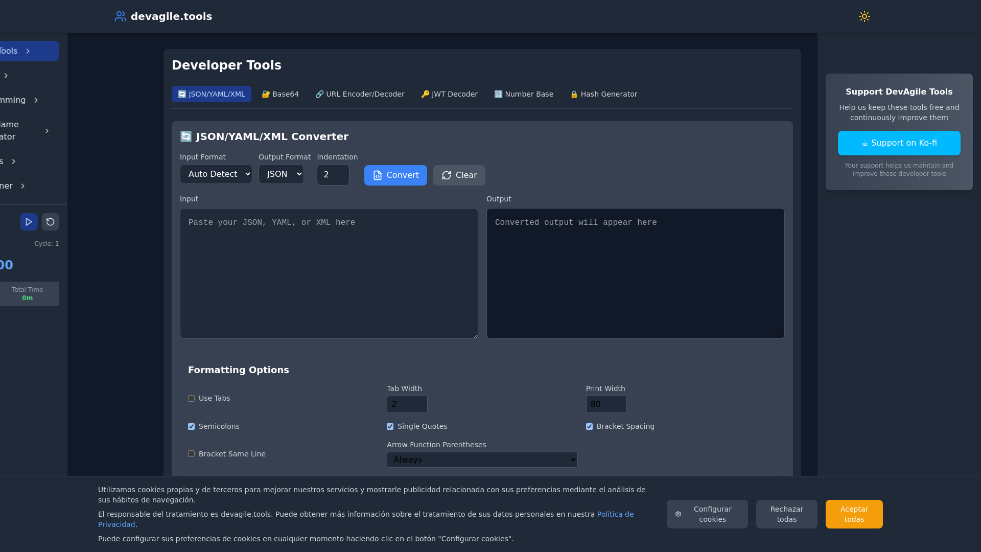This screenshot has width=981, height=552.
Task: Click the Aceptar todas button
Action: [x=854, y=514]
